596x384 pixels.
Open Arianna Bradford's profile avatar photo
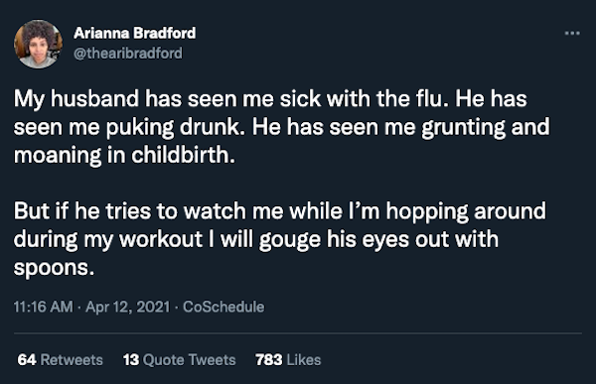point(38,44)
